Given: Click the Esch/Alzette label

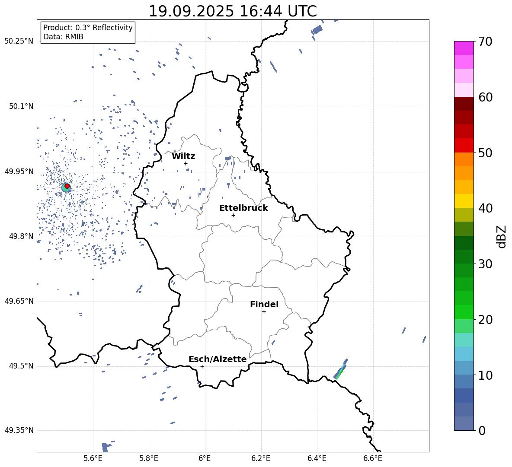Looking at the screenshot, I should point(218,359).
